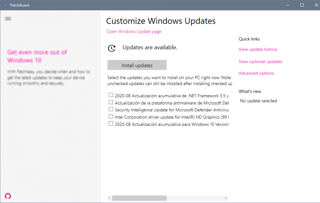Open Advanced options link
320x203 pixels.
(256, 73)
